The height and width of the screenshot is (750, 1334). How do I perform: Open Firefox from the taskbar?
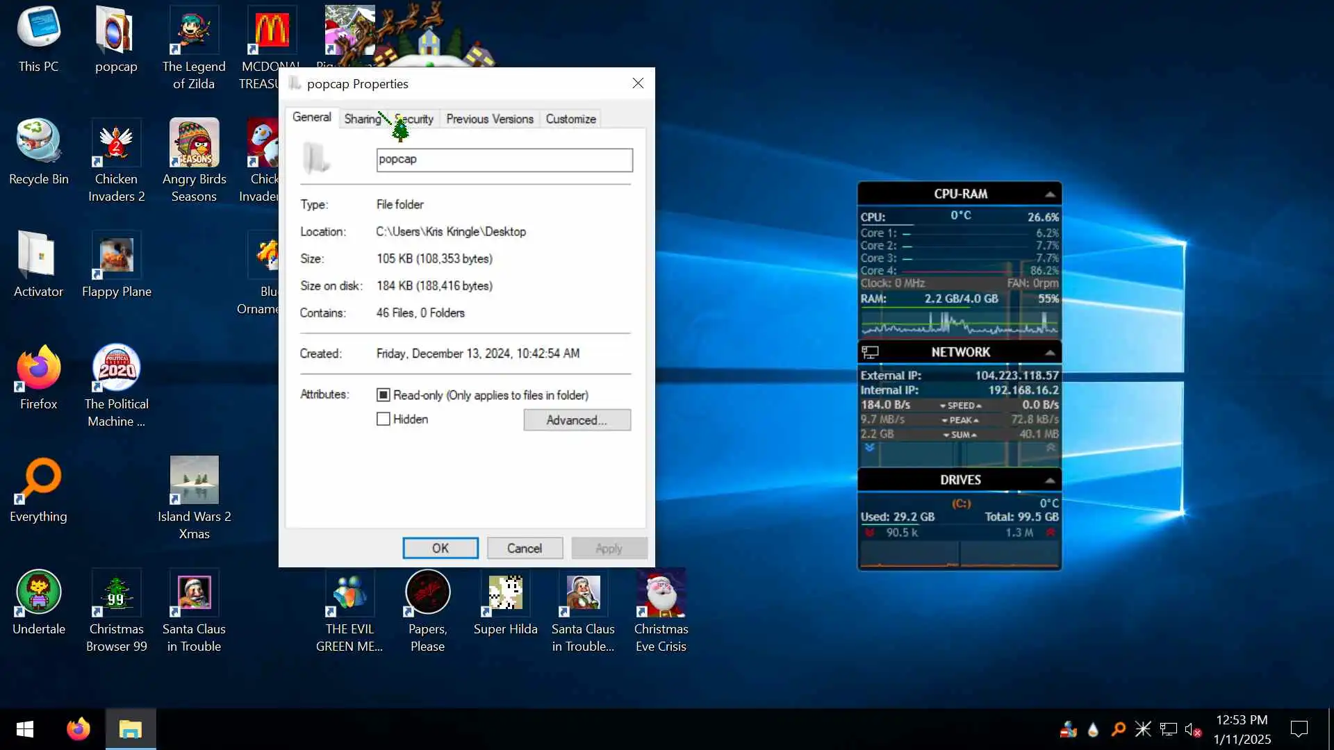click(78, 729)
